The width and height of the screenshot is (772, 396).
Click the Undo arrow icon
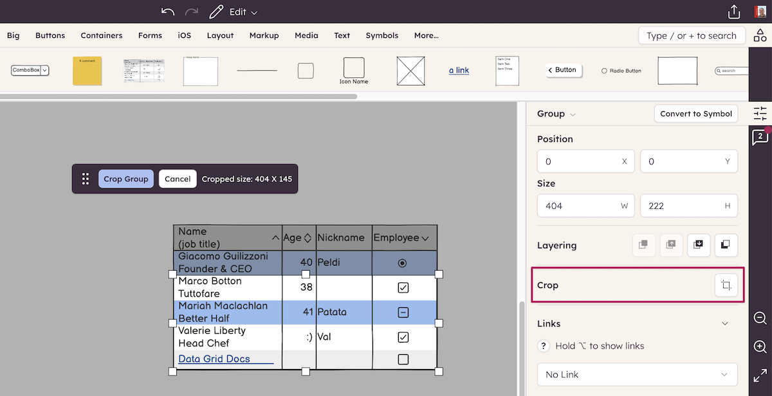coord(167,11)
